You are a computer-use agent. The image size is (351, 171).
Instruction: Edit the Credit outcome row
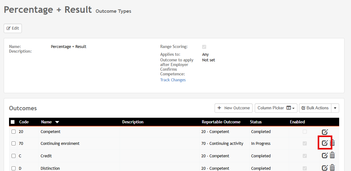[x=325, y=155]
